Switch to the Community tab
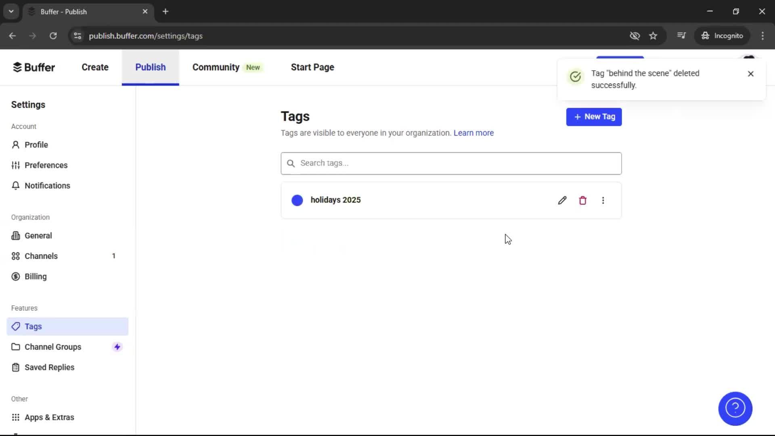This screenshot has width=775, height=436. (216, 67)
